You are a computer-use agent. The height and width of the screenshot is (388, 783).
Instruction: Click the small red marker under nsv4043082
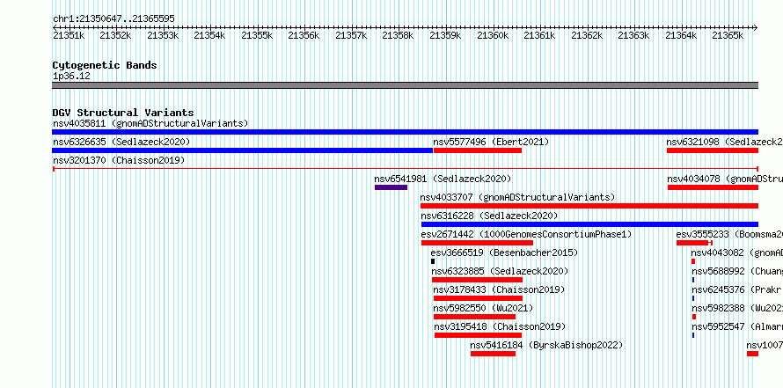point(693,261)
